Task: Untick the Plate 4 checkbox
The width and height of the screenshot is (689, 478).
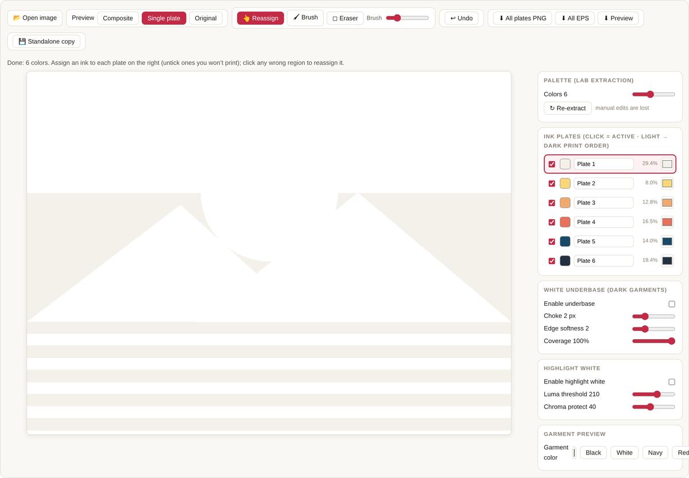Action: click(x=552, y=222)
